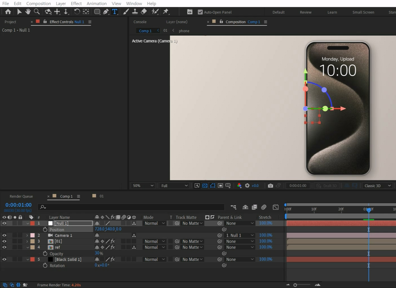Viewport: 396px width, 288px height.
Task: Open the 50% magnification dropdown
Action: tap(143, 186)
